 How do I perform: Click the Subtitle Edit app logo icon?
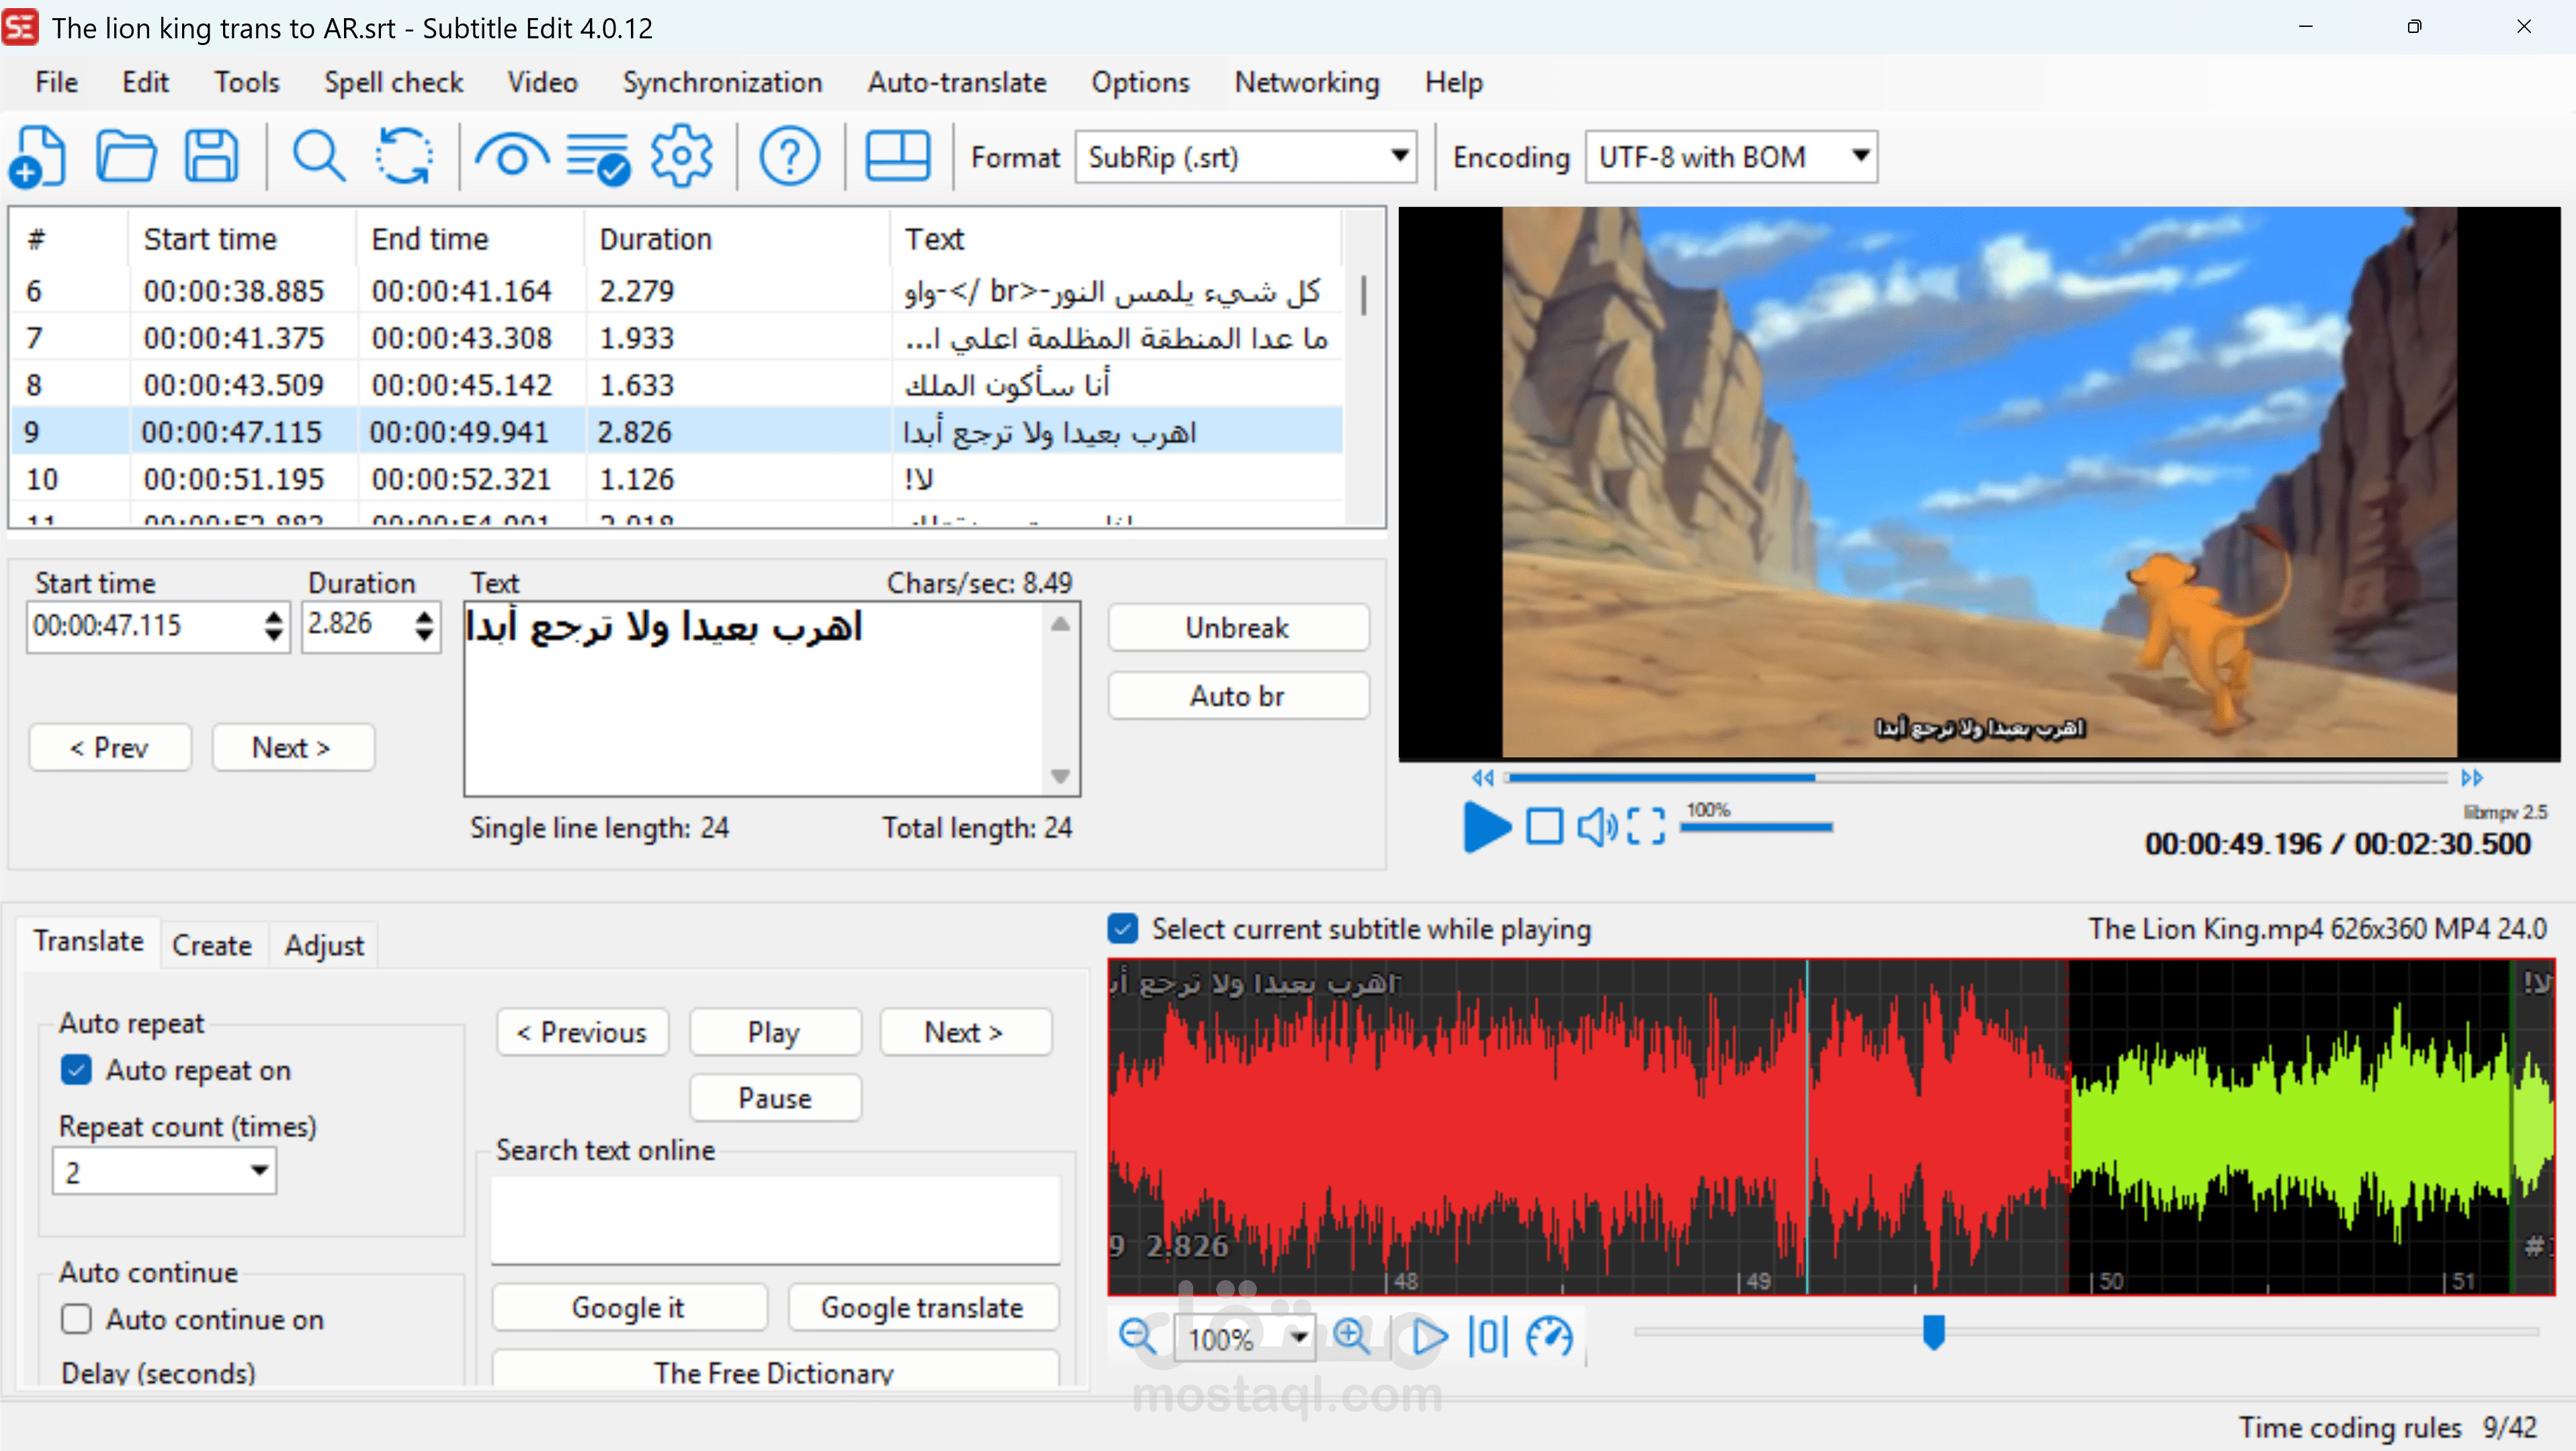[20, 27]
